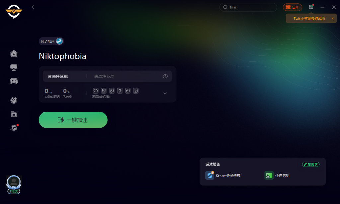Image resolution: width=340 pixels, height=204 pixels.
Task: Click into the 搜索 search field
Action: click(x=248, y=7)
